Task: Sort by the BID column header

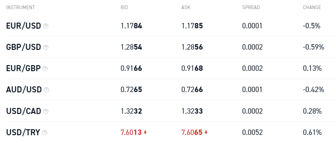Action: click(x=124, y=7)
